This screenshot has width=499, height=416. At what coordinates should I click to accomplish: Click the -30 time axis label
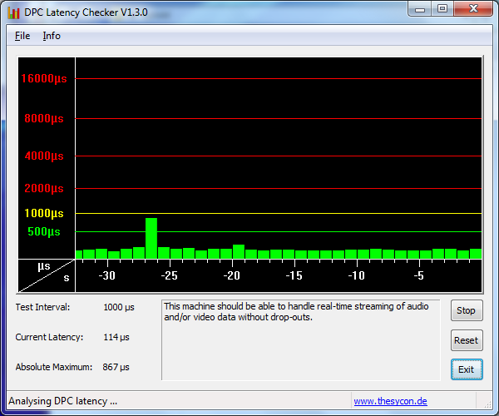tap(107, 275)
